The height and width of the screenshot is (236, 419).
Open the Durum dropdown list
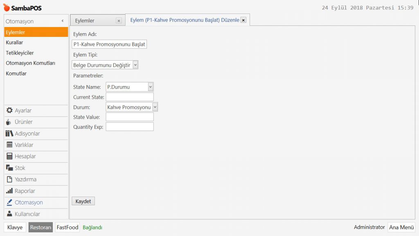click(155, 107)
